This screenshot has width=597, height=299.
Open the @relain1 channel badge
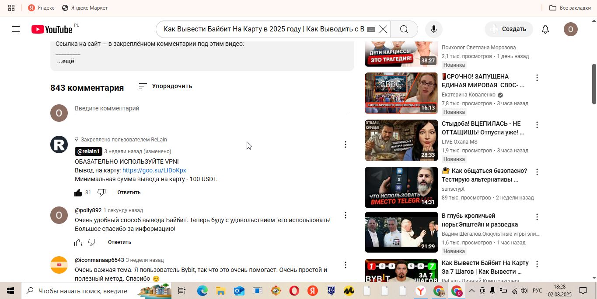88,151
